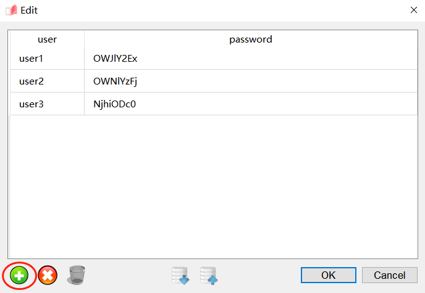Click the "user" column header

(48, 39)
